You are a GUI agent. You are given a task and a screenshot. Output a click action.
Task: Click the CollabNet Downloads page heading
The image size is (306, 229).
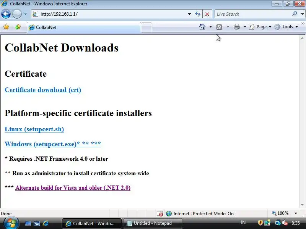[x=62, y=48]
